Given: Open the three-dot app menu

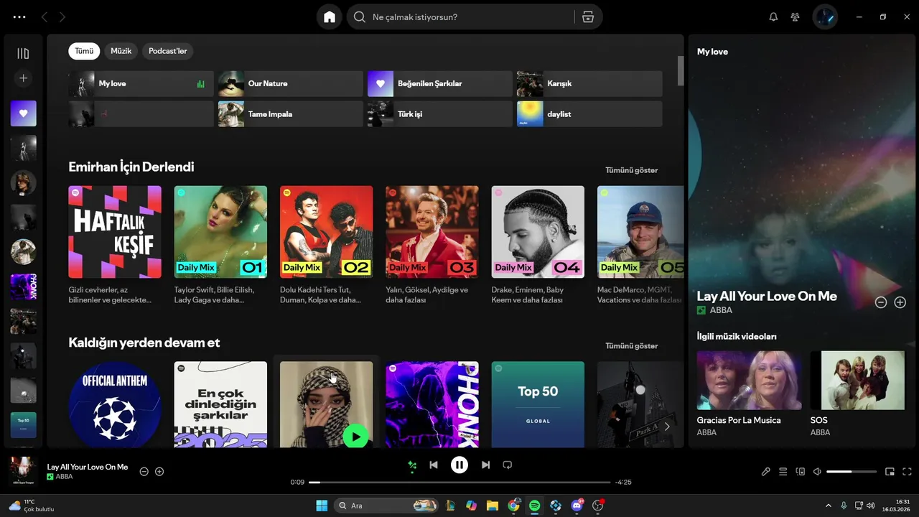Looking at the screenshot, I should pos(19,17).
